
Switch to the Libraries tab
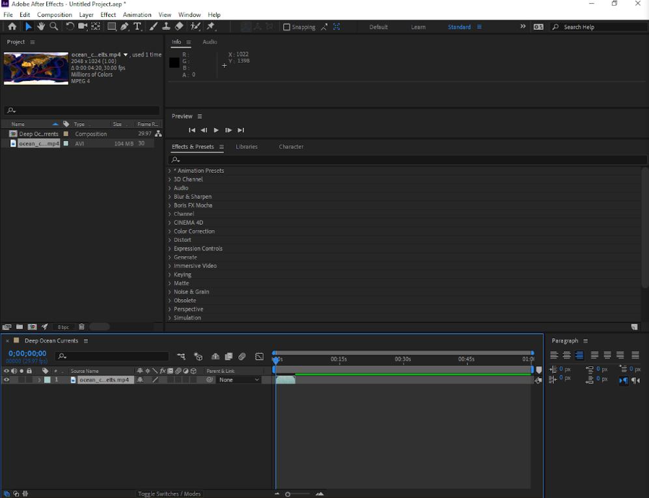247,147
